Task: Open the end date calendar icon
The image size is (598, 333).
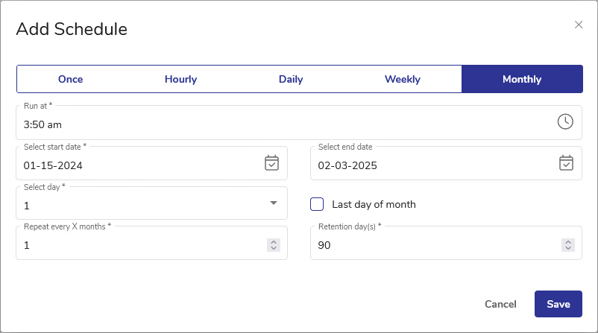Action: coord(566,162)
